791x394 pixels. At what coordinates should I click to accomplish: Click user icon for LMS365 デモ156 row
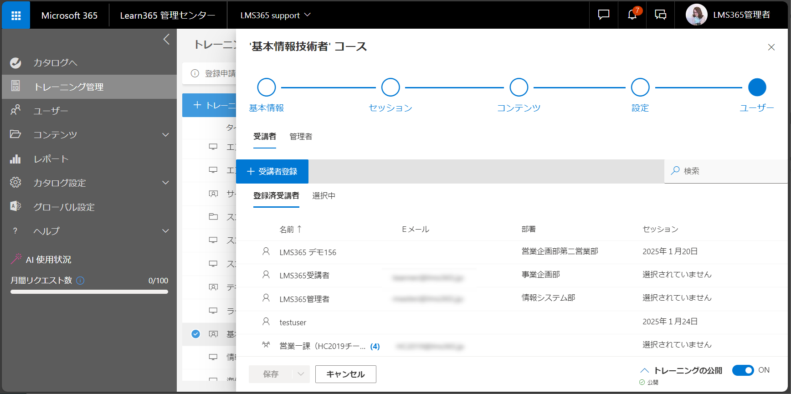pyautogui.click(x=266, y=251)
